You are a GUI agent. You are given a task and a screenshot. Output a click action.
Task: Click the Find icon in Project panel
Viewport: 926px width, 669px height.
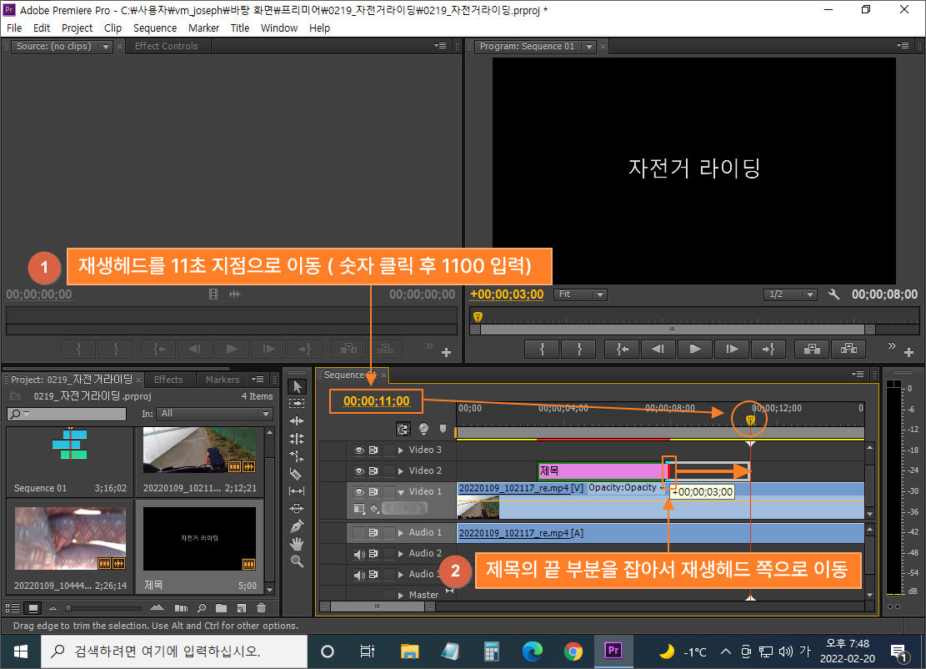tap(202, 607)
